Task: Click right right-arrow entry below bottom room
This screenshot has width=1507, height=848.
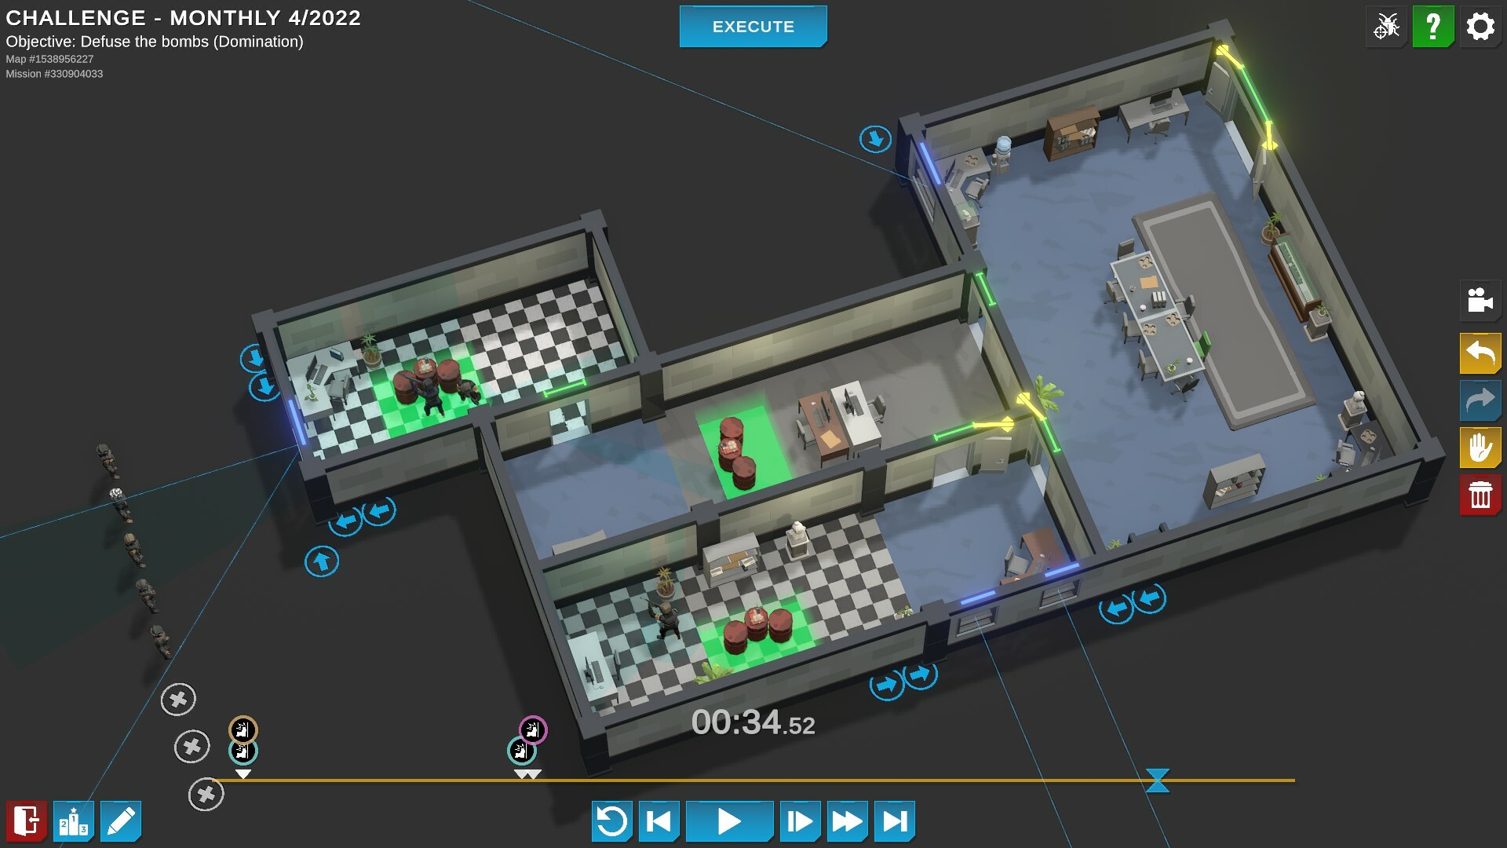Action: pyautogui.click(x=920, y=674)
